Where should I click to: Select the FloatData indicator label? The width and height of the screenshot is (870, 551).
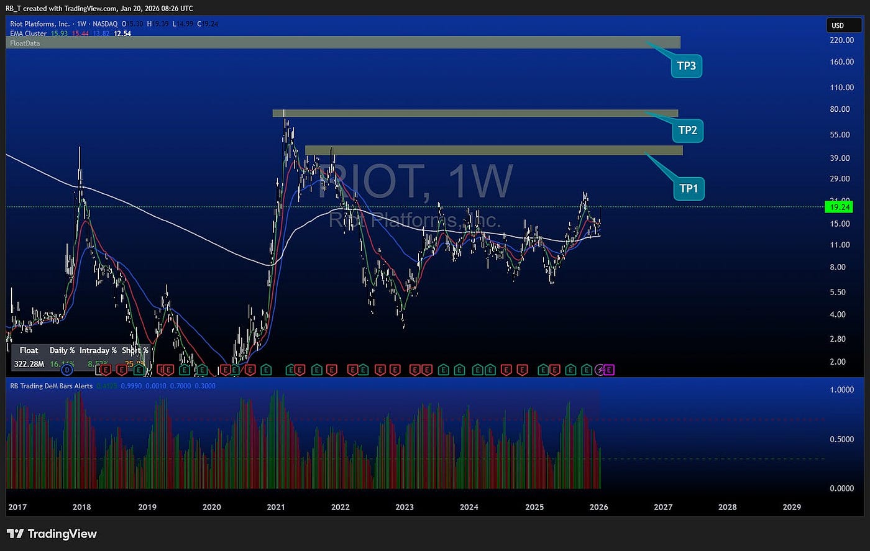pos(25,43)
